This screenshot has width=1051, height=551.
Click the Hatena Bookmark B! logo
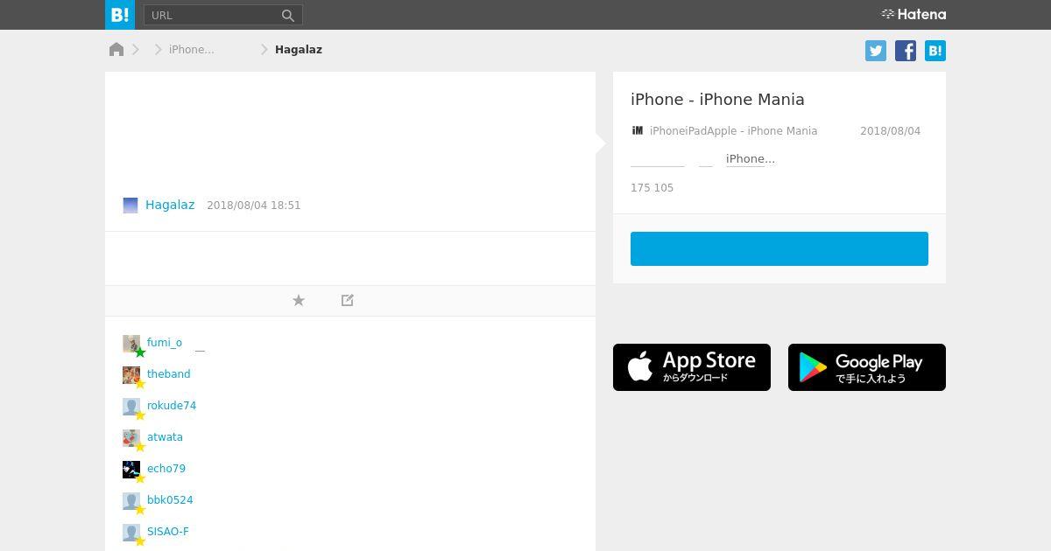[120, 15]
